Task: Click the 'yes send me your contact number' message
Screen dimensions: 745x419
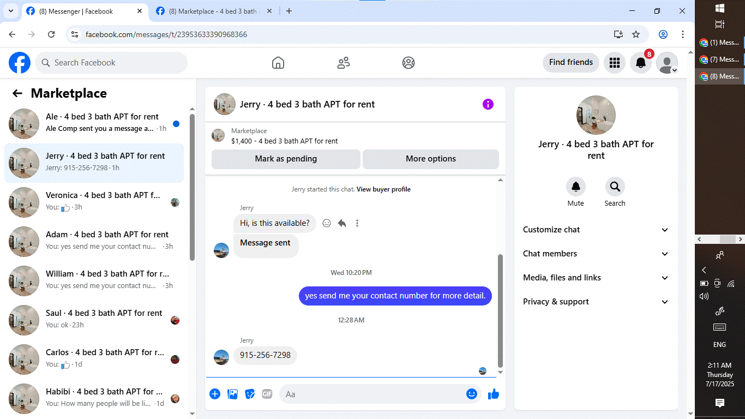Action: 395,296
